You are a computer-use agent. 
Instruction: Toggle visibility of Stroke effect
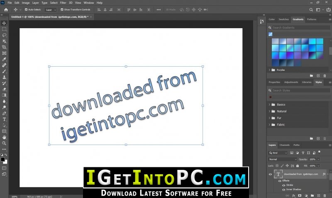(284, 185)
